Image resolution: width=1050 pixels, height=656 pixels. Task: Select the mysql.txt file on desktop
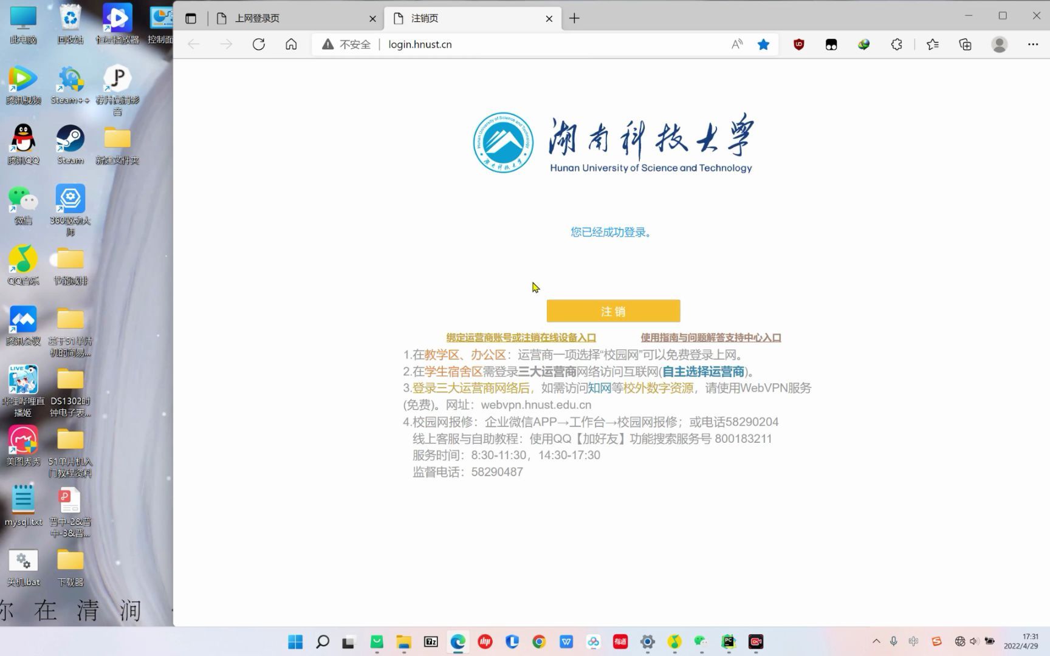tap(23, 507)
